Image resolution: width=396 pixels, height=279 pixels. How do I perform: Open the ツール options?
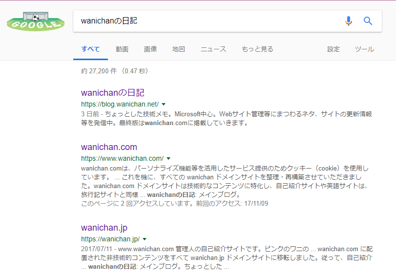(364, 49)
